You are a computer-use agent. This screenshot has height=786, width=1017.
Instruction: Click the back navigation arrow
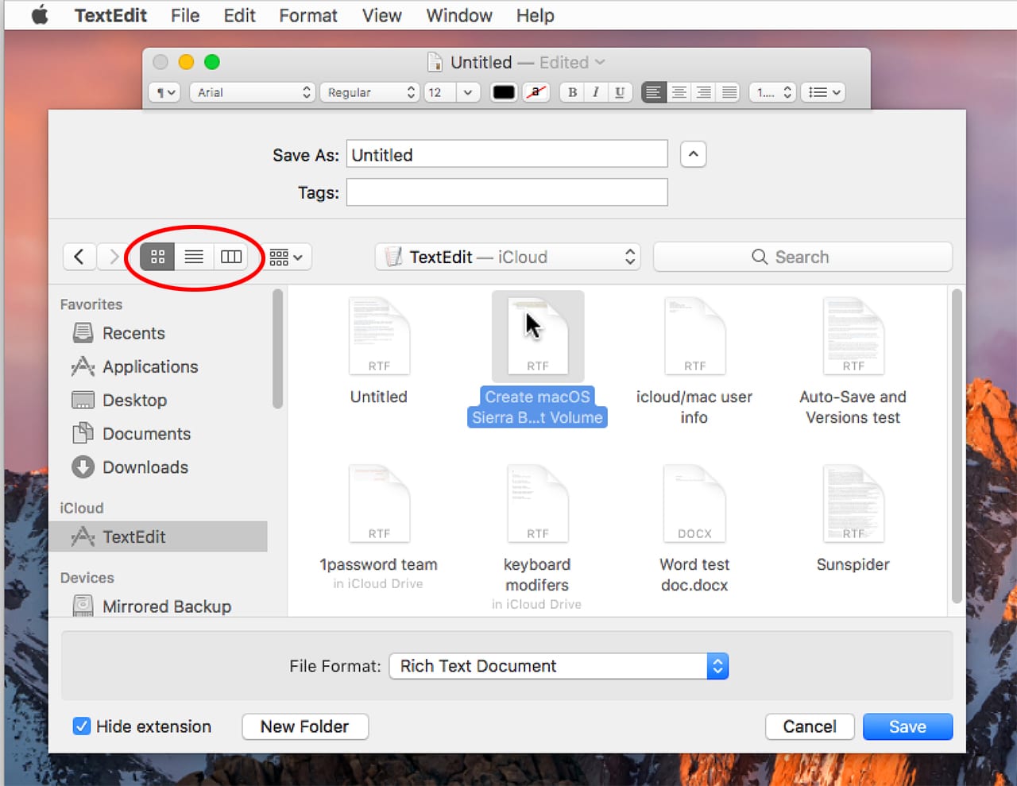79,257
